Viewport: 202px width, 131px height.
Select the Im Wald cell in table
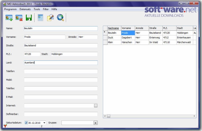pos(156,42)
